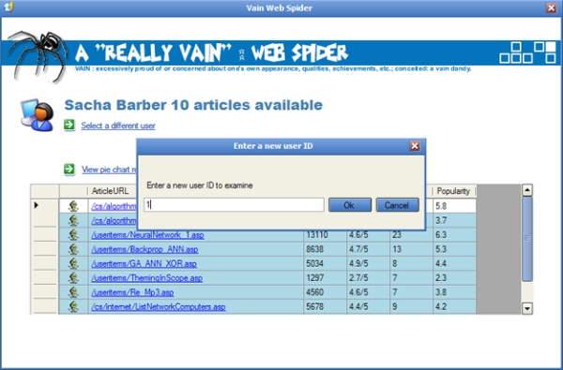The width and height of the screenshot is (563, 370).
Task: Click the user avatar icon with computer
Action: [x=38, y=114]
